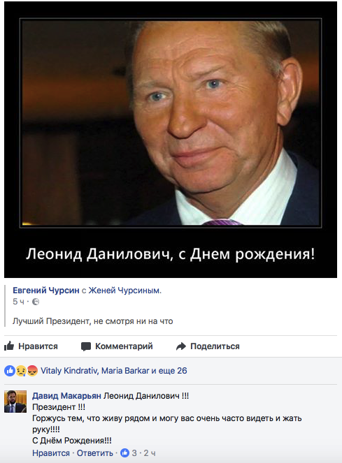Open Maria Barkar profile link

coord(125,371)
